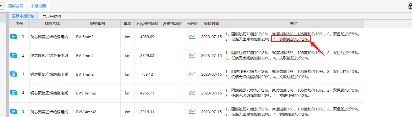Click material name 铜芯聚氯乙烯绝缘电线 in row 3
Viewport: 412px width, 117px height.
coord(49,74)
